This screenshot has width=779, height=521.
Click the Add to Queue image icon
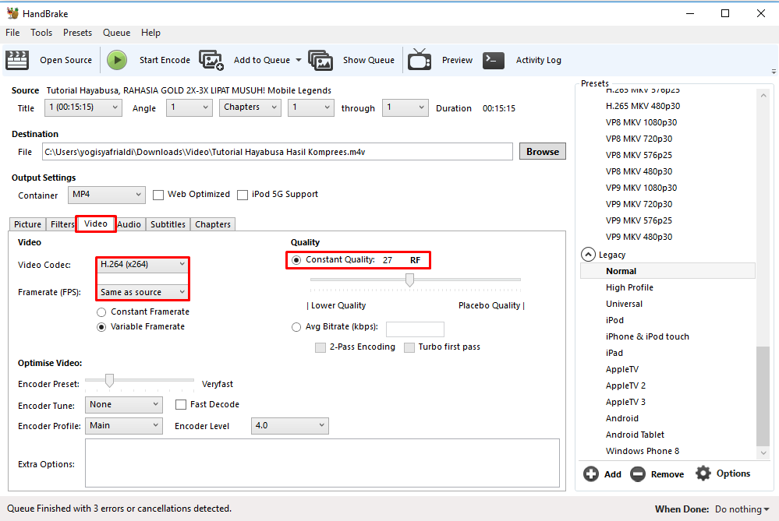(x=211, y=60)
